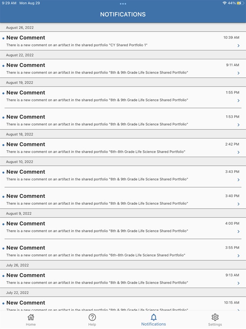Screen dimensions: 246x329
Task: Open chevron for CY Shared Portfolio 1 notification
Action: pyautogui.click(x=238, y=46)
